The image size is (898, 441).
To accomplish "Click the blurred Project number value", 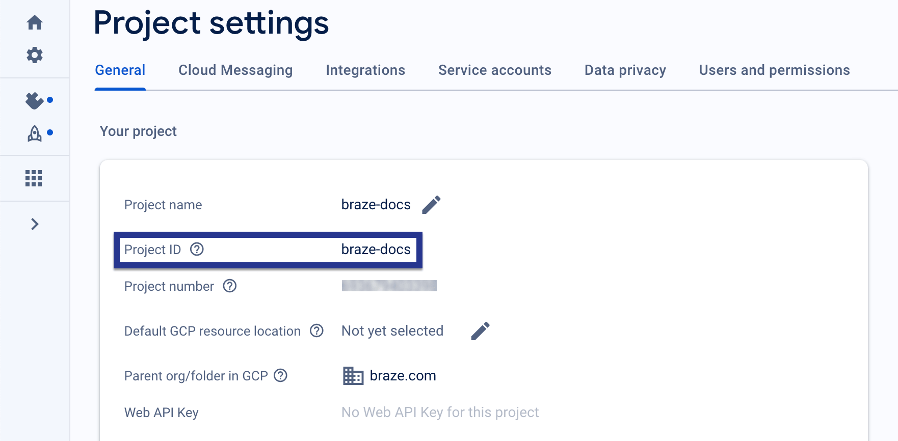I will click(x=389, y=286).
